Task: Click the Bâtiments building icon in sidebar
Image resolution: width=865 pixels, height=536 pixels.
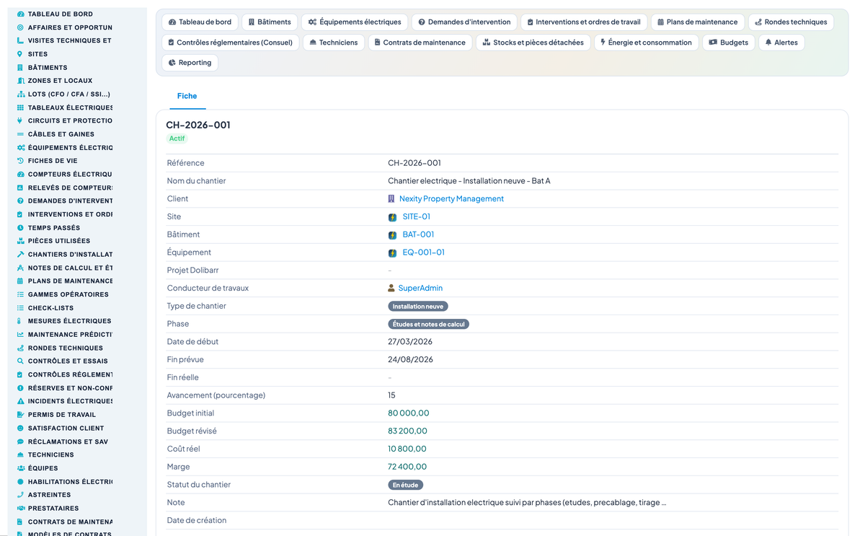Action: click(x=20, y=67)
